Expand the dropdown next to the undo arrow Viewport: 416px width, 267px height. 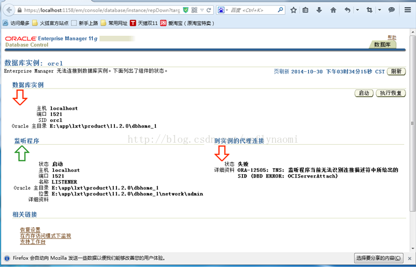coord(357,10)
